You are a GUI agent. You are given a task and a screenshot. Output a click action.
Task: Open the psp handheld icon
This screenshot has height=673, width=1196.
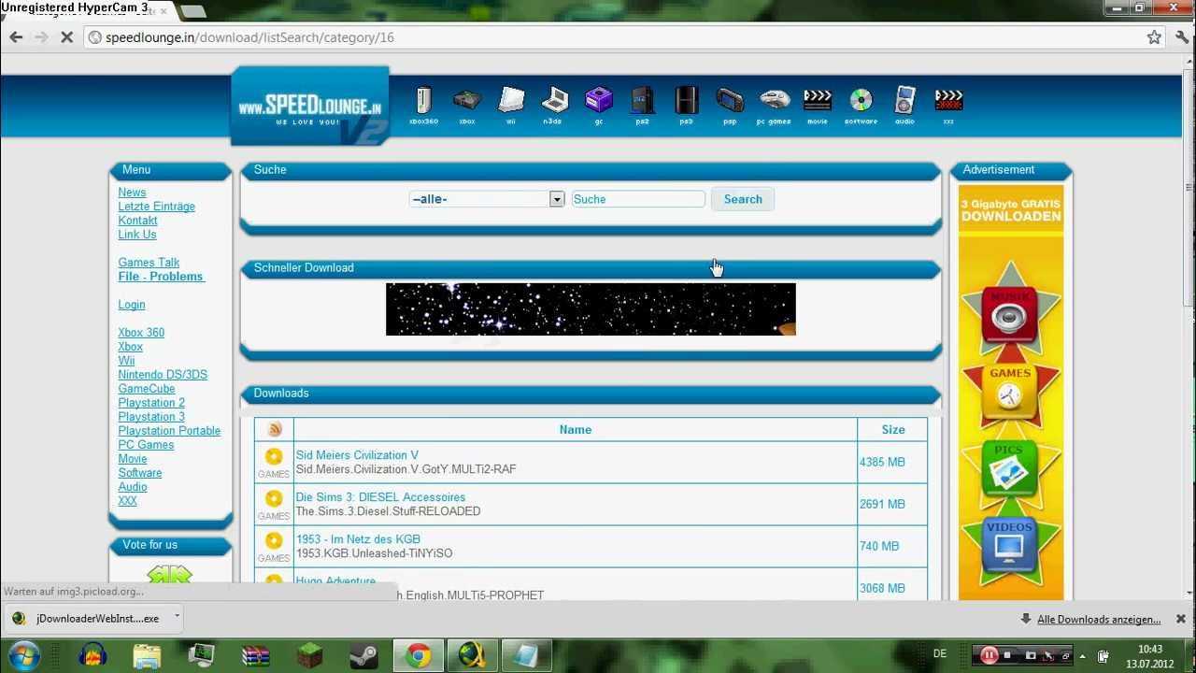coord(730,105)
